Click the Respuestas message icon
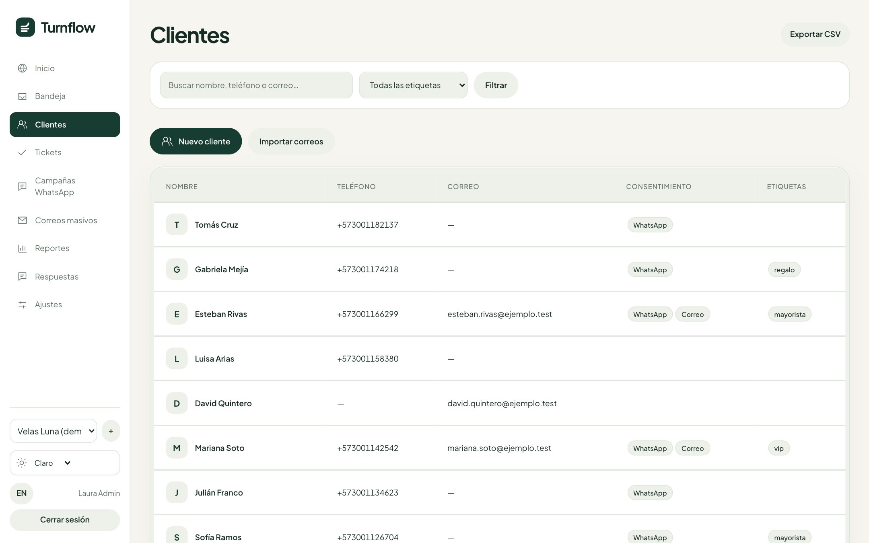 pos(23,277)
